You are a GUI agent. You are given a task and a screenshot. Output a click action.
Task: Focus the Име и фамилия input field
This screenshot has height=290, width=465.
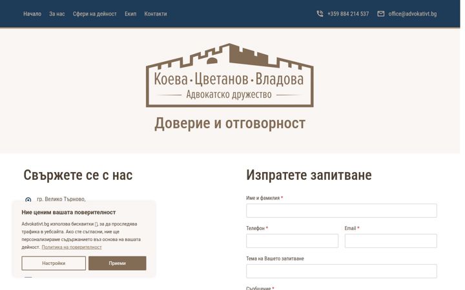point(342,211)
